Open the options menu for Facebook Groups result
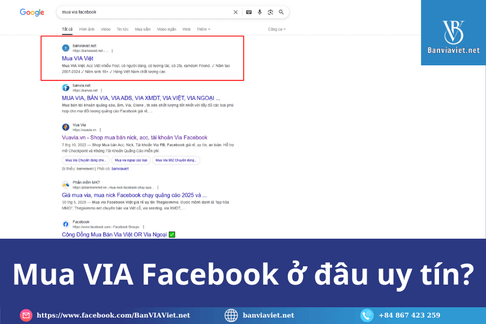 tap(144, 227)
